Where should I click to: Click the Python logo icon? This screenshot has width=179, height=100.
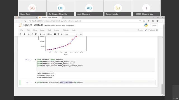point(146,25)
